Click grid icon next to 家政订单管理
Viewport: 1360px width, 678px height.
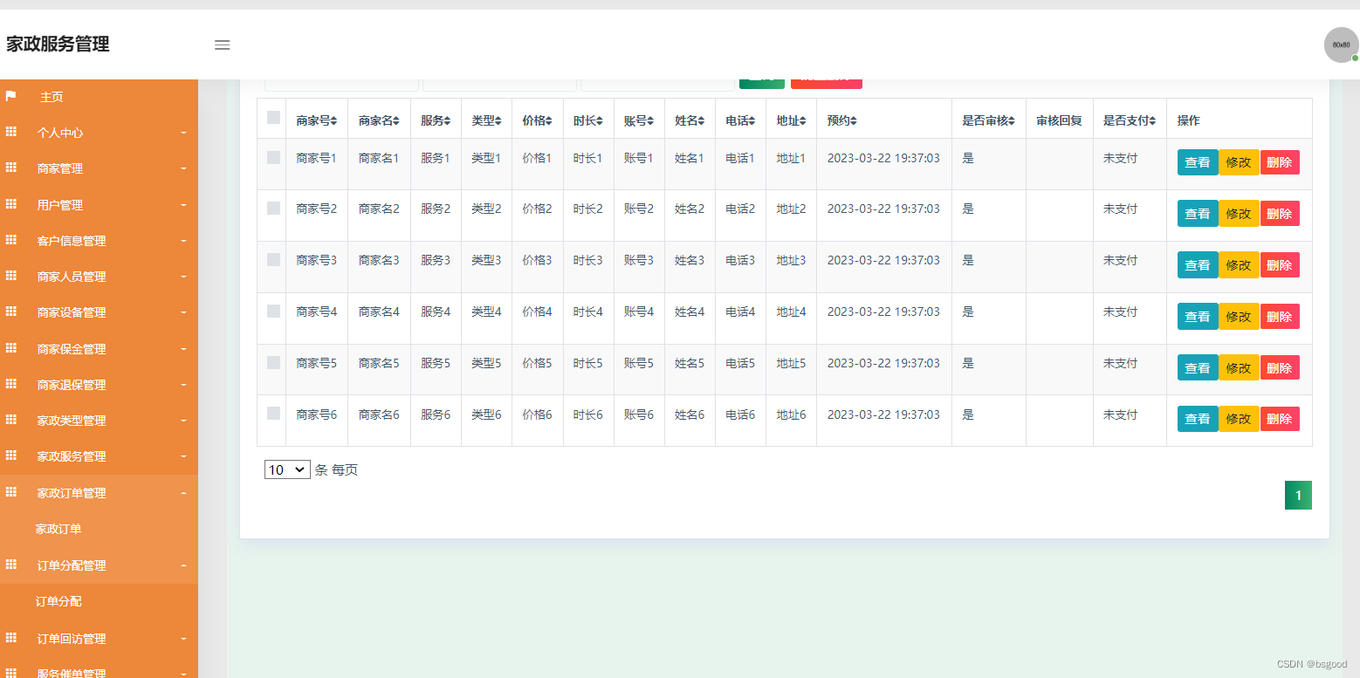click(x=11, y=492)
